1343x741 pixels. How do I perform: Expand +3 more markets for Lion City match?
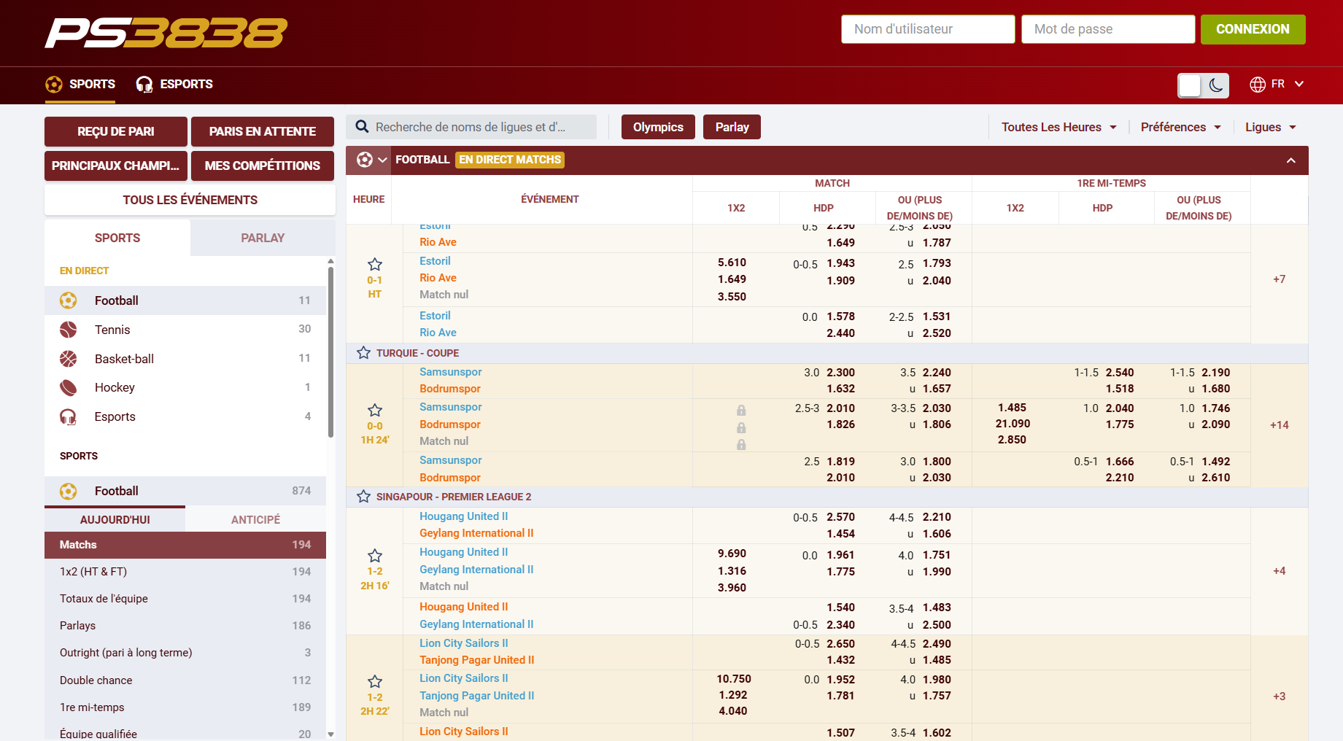pyautogui.click(x=1280, y=697)
